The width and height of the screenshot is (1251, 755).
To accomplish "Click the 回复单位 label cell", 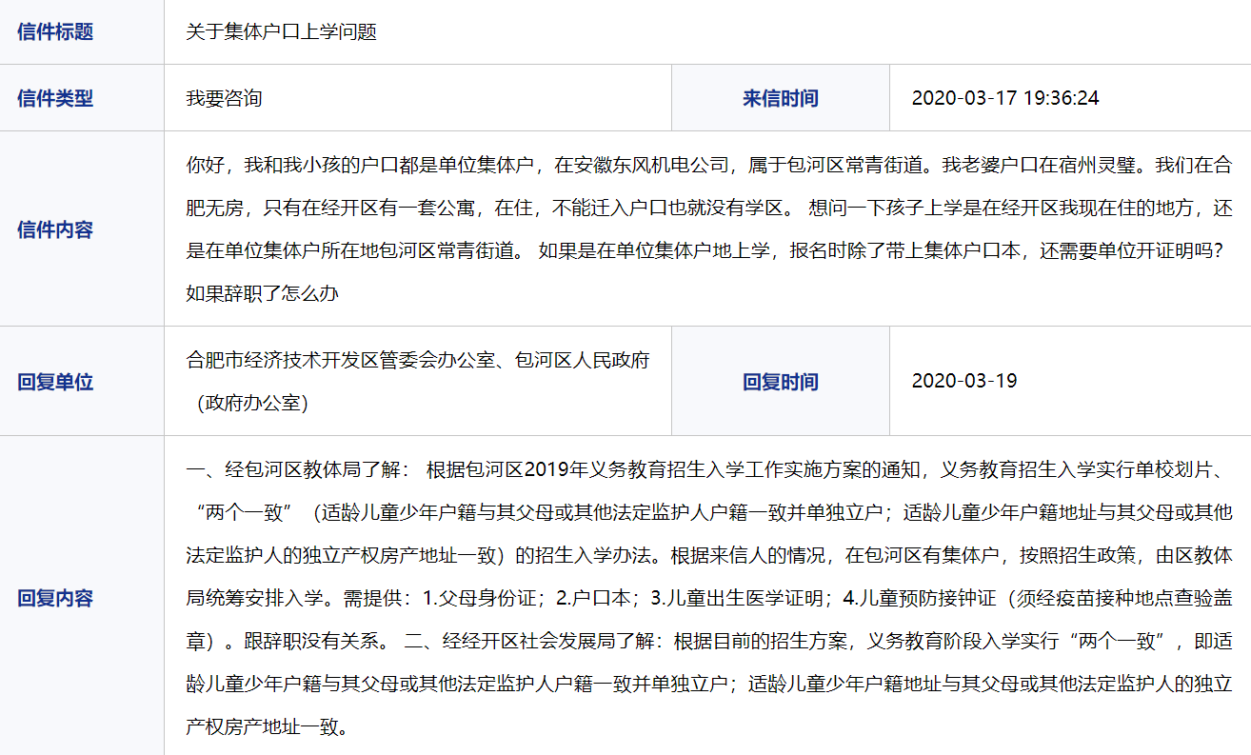I will [x=82, y=382].
